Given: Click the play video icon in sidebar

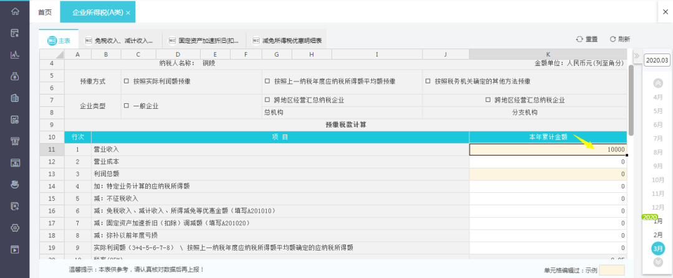Looking at the screenshot, I should pos(15,249).
